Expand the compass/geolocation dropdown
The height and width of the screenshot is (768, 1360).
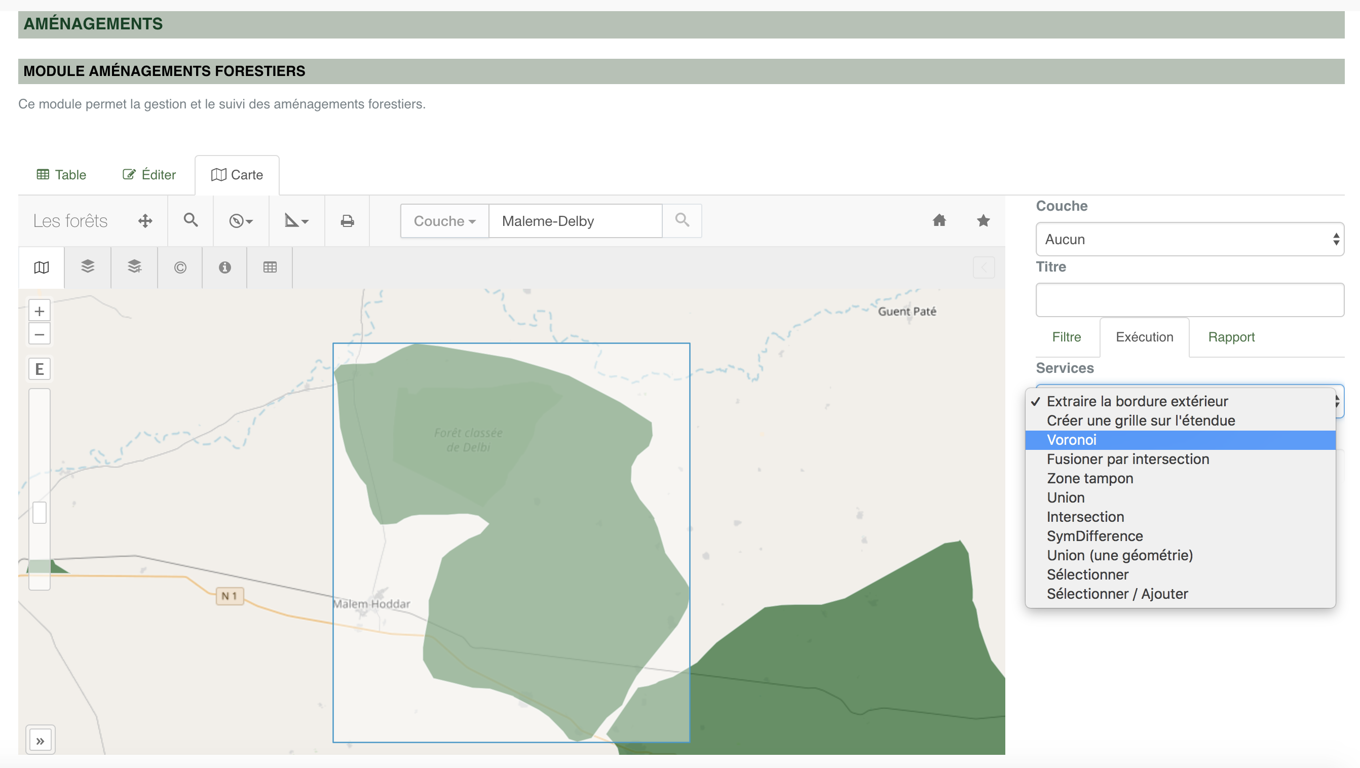click(x=241, y=221)
